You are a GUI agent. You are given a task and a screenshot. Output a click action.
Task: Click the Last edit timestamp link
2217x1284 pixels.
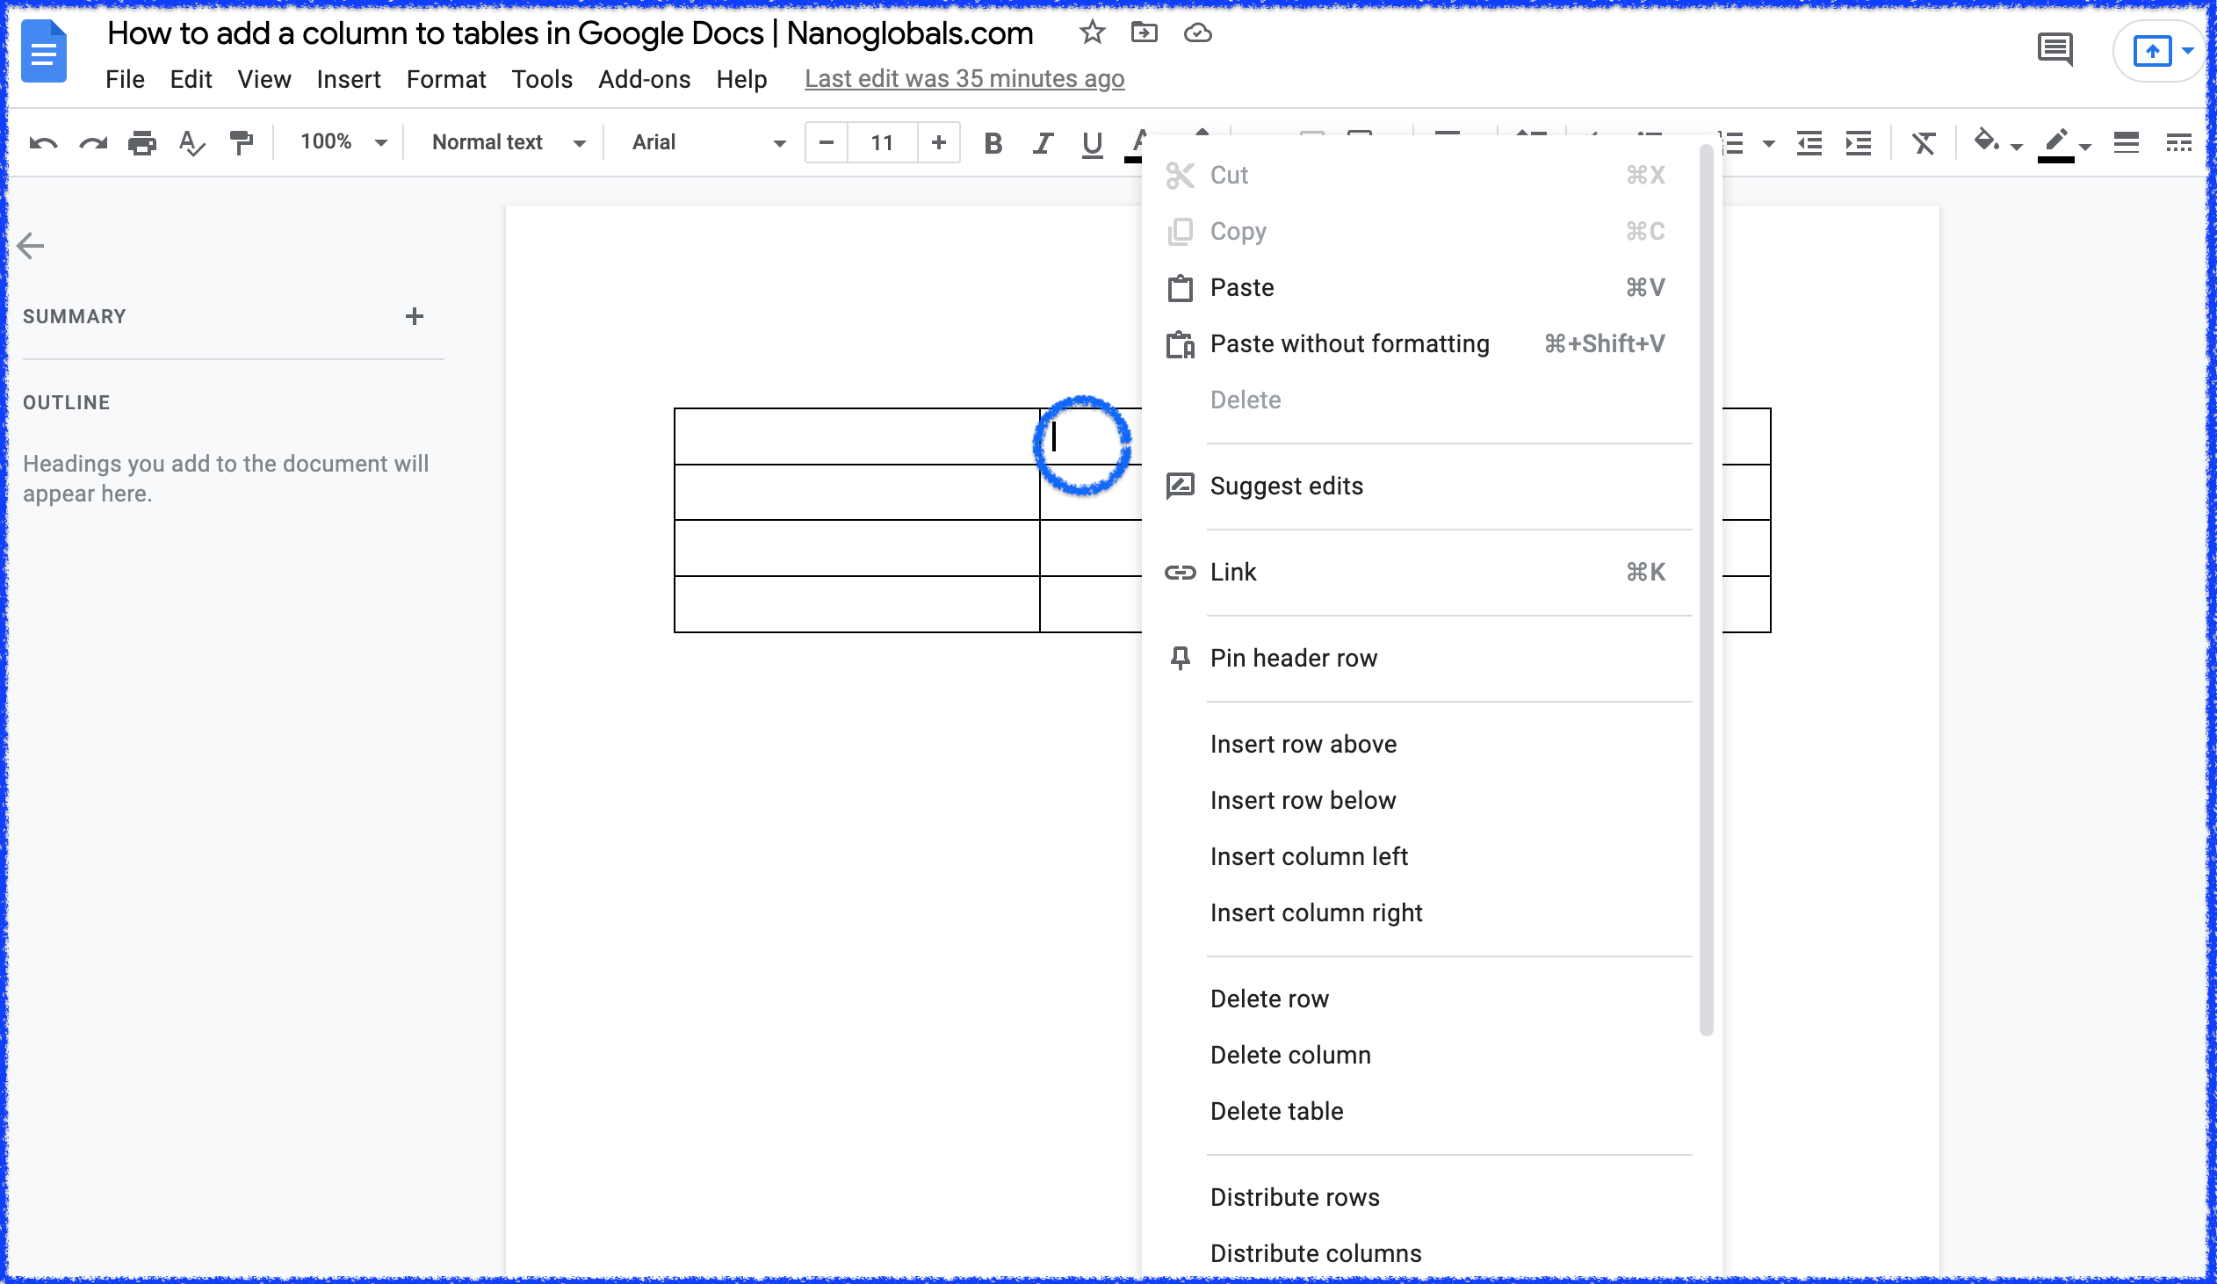[964, 80]
